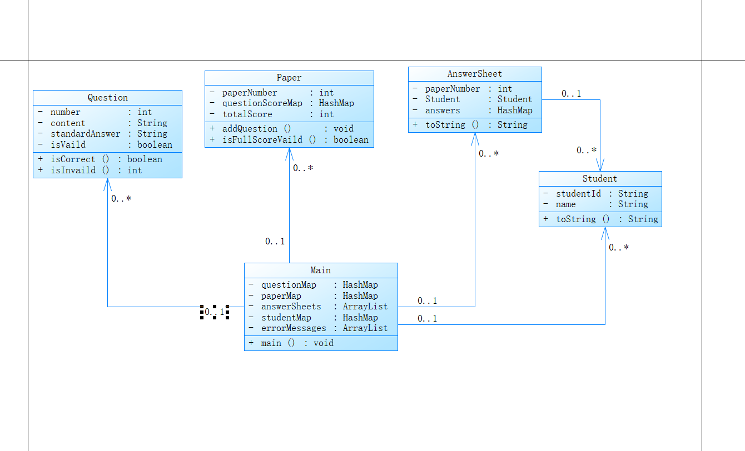Image resolution: width=745 pixels, height=451 pixels.
Task: Click the 0..* label below Student class
Action: click(x=619, y=248)
